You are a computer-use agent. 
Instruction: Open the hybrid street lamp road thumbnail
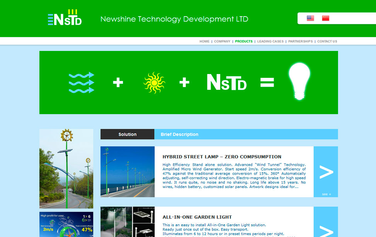[x=128, y=172]
